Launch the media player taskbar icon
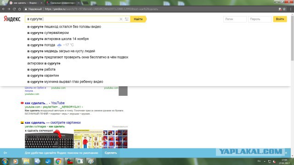Viewport: 294px width, 165px height. 15,161
